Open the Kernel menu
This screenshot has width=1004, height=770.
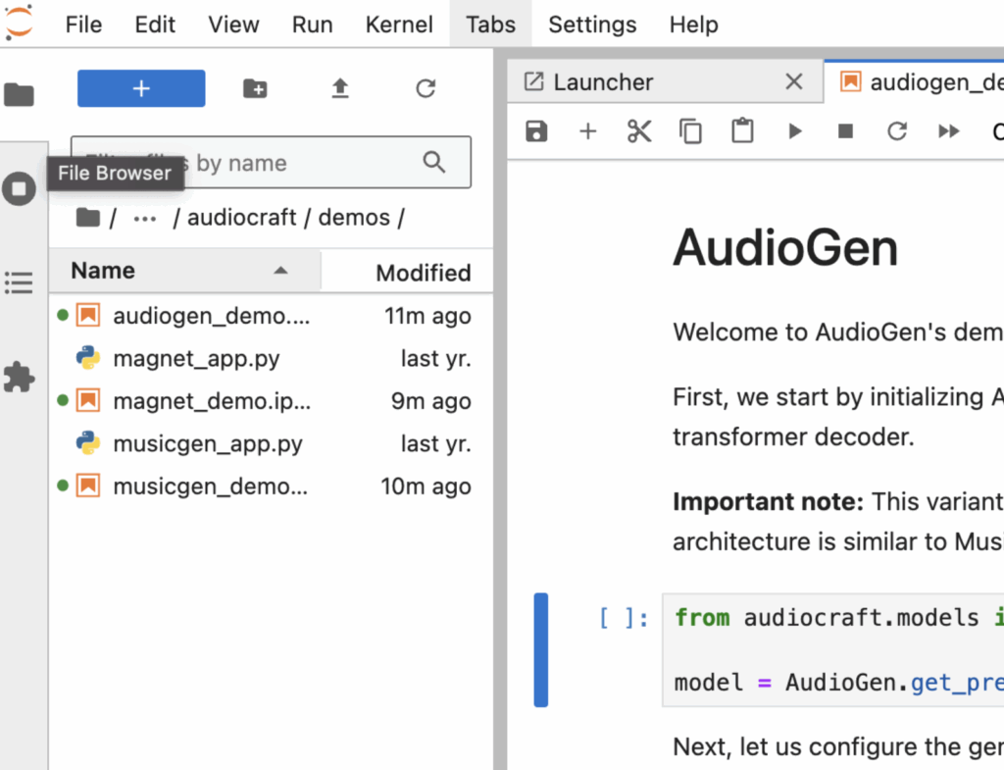tap(399, 25)
